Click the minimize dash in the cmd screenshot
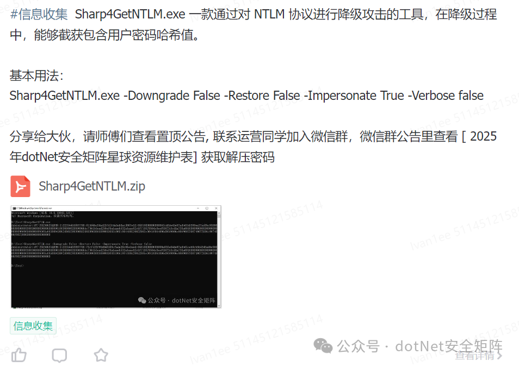This screenshot has height=367, width=519. pos(198,208)
